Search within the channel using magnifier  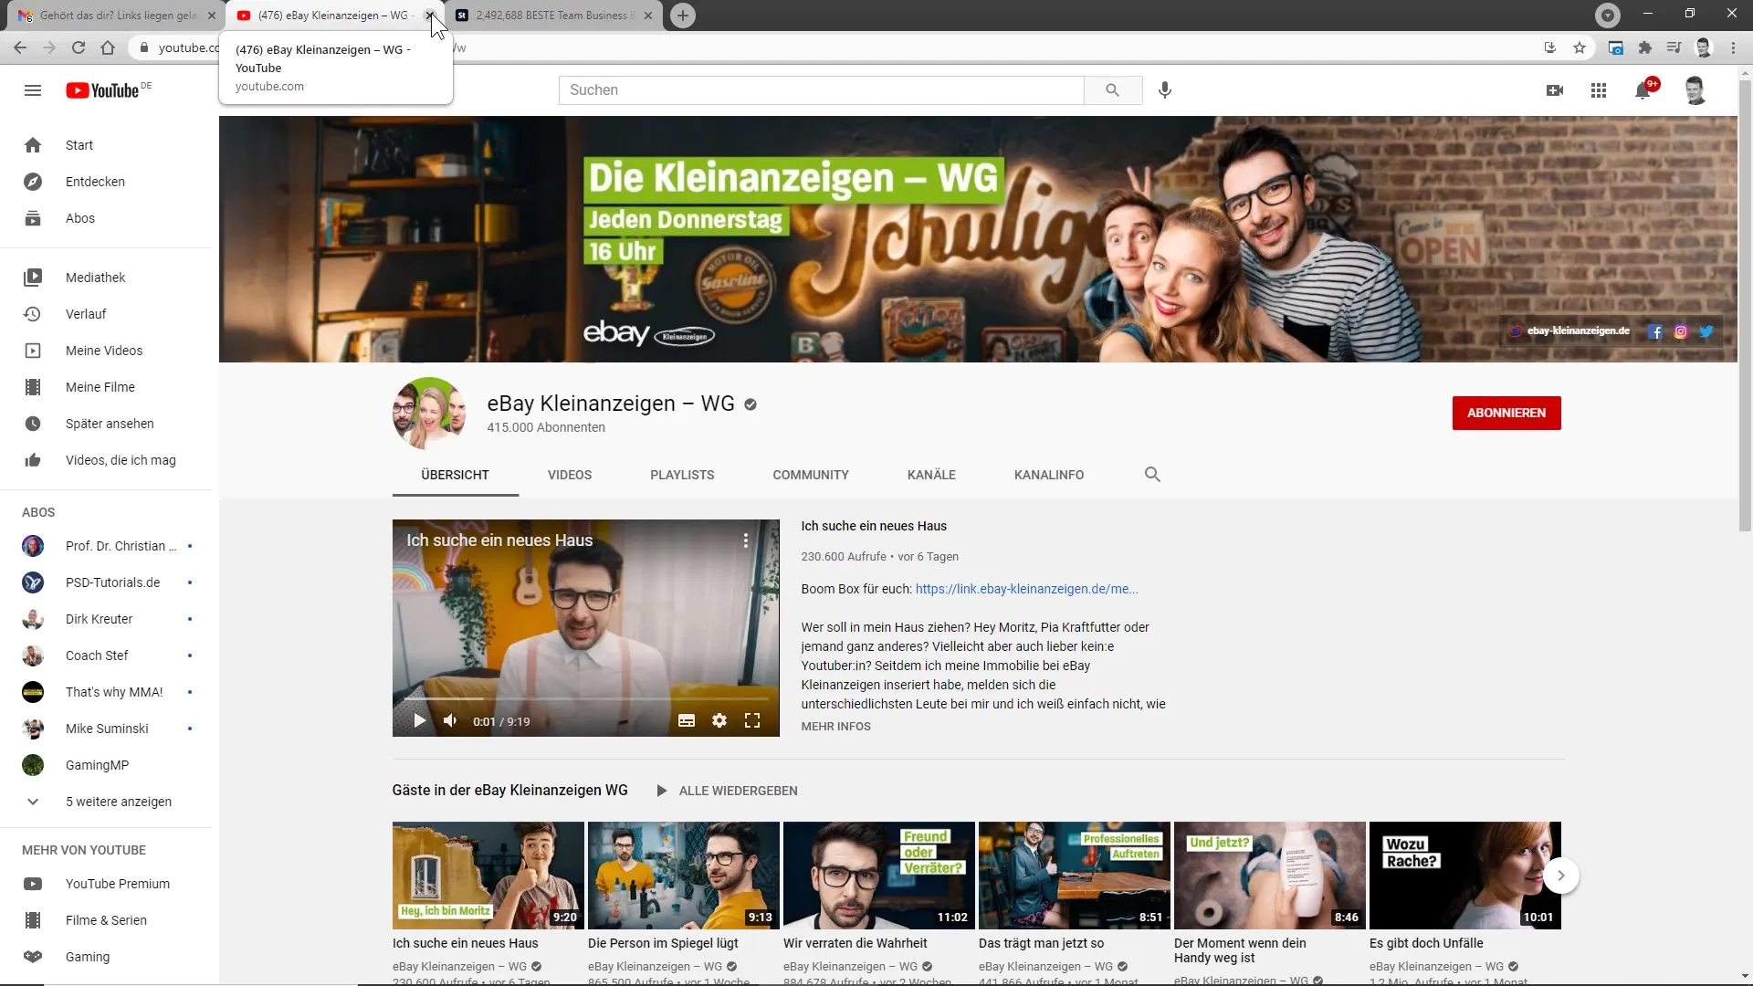click(1152, 475)
